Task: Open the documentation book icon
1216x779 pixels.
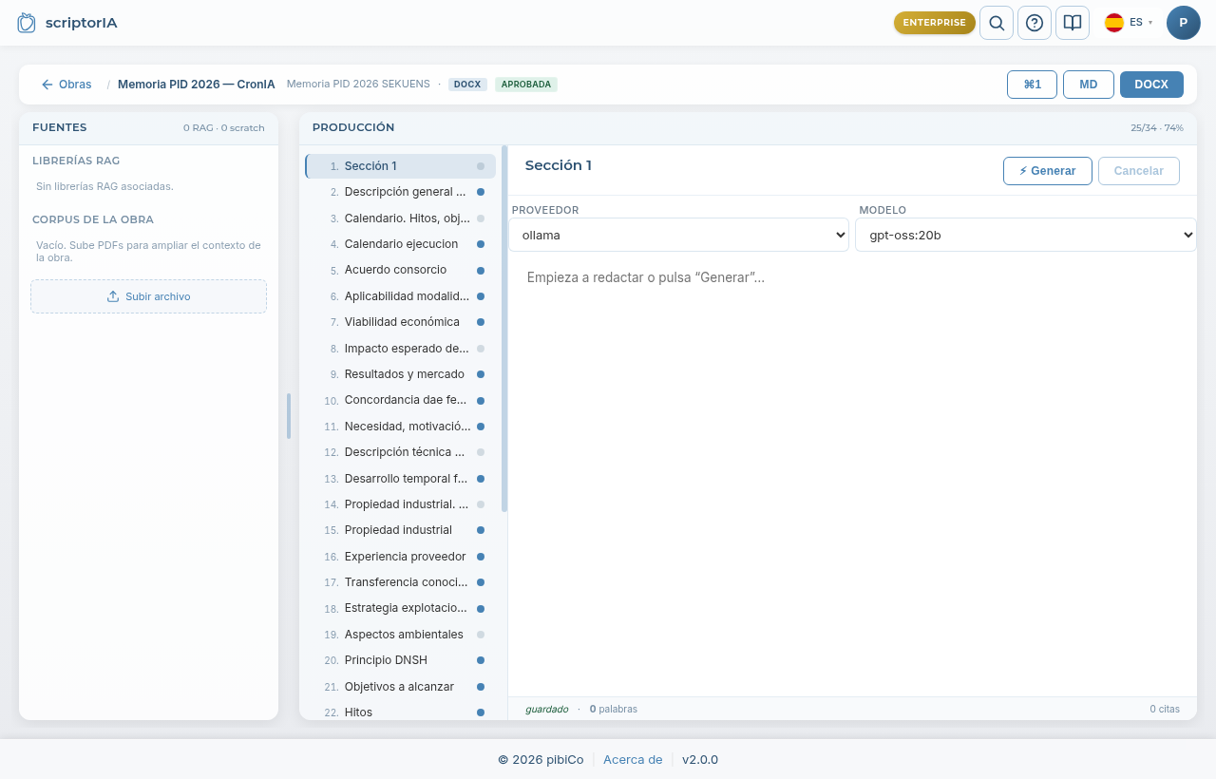Action: pyautogui.click(x=1073, y=23)
